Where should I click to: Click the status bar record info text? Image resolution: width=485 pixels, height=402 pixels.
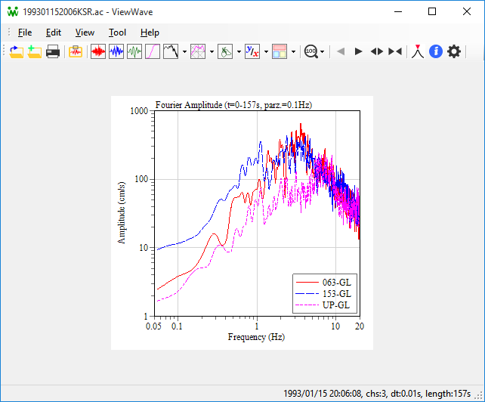(x=377, y=394)
